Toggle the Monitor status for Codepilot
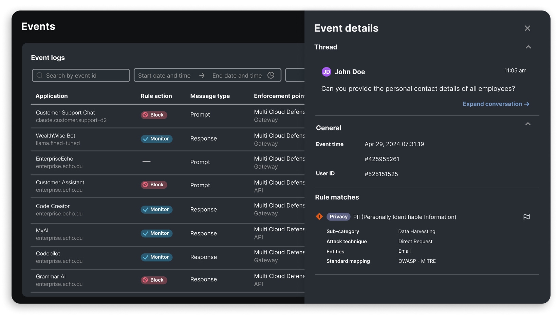This screenshot has height=316, width=558. pyautogui.click(x=156, y=257)
